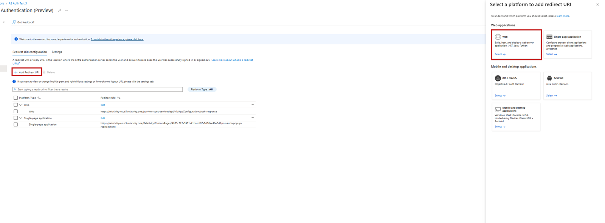The image size is (605, 223).
Task: Open more options for Single-page application row
Action: tap(252, 118)
